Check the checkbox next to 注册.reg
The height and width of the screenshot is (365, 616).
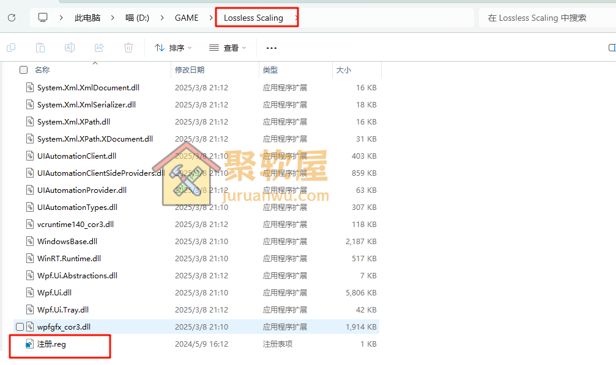20,344
